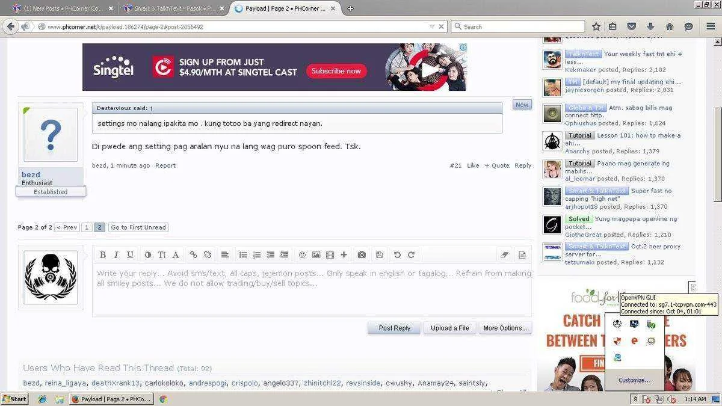Click the Prev page link

67,227
